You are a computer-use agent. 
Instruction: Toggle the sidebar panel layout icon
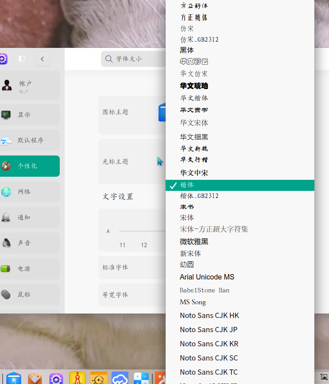click(22, 59)
